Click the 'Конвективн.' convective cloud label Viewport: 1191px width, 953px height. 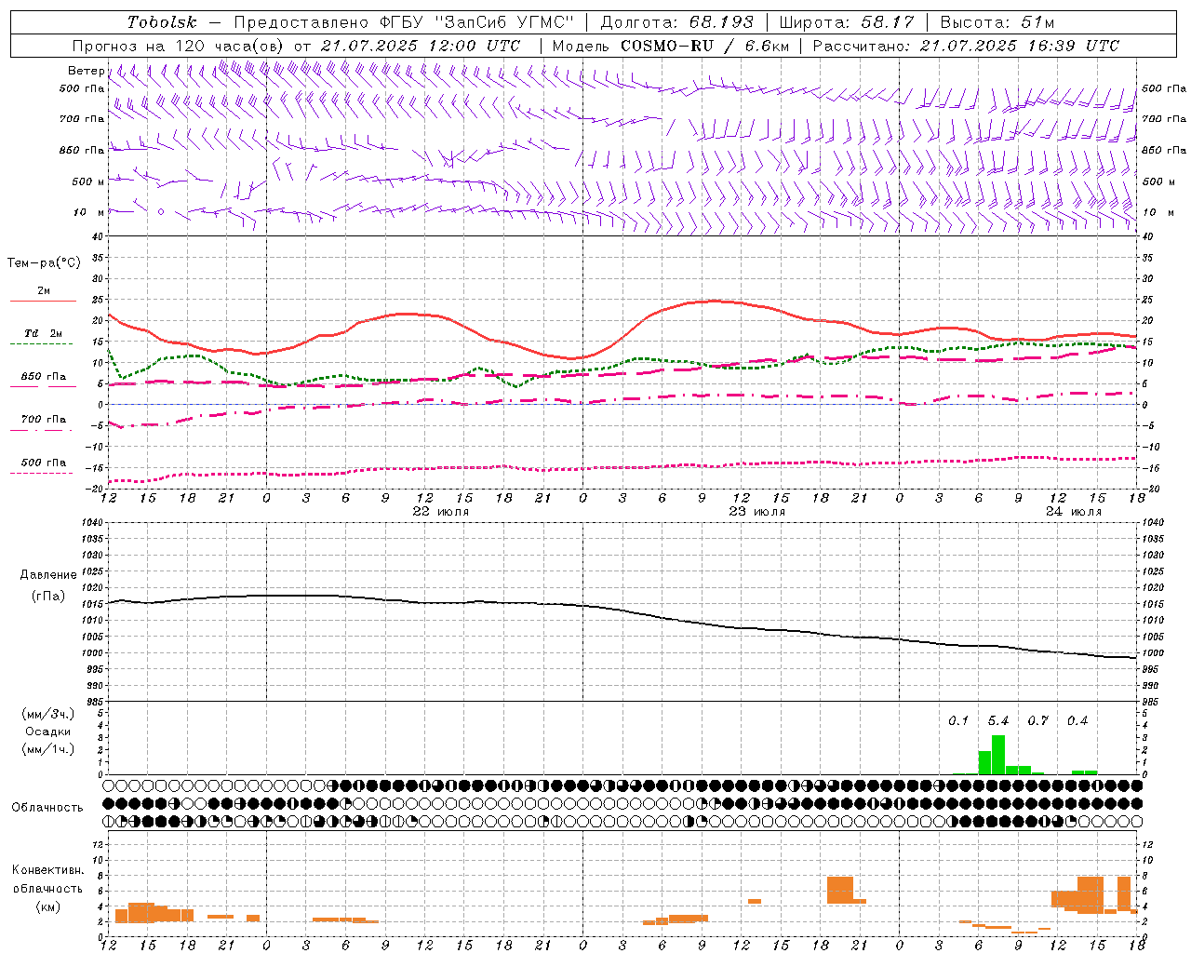[x=47, y=870]
